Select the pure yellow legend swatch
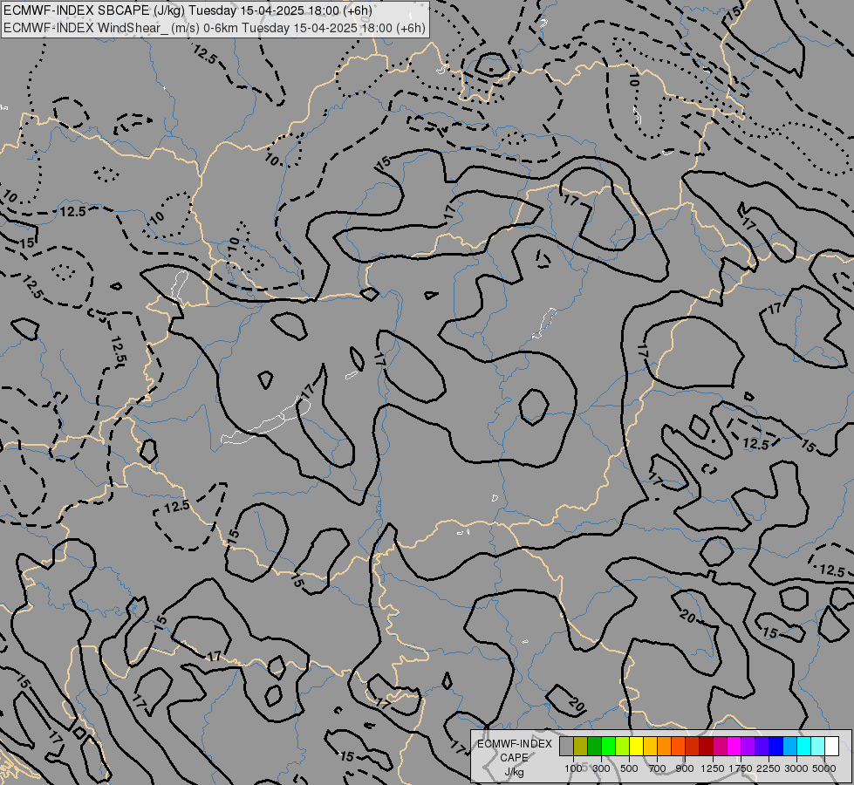The image size is (854, 785). coord(636,747)
